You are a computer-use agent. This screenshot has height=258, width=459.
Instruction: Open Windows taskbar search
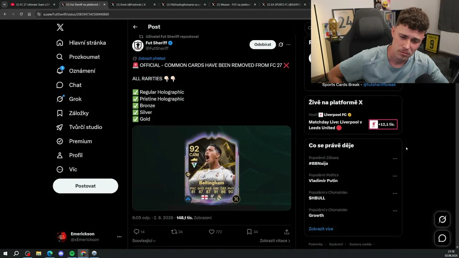[x=16, y=253]
